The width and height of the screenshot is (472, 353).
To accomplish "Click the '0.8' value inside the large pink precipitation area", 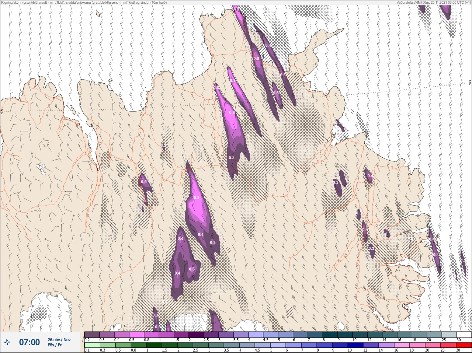I will point(197,198).
